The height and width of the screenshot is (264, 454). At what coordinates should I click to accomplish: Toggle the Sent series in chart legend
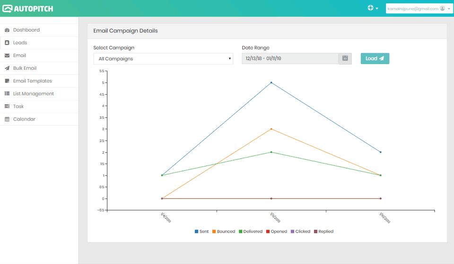tap(202, 231)
